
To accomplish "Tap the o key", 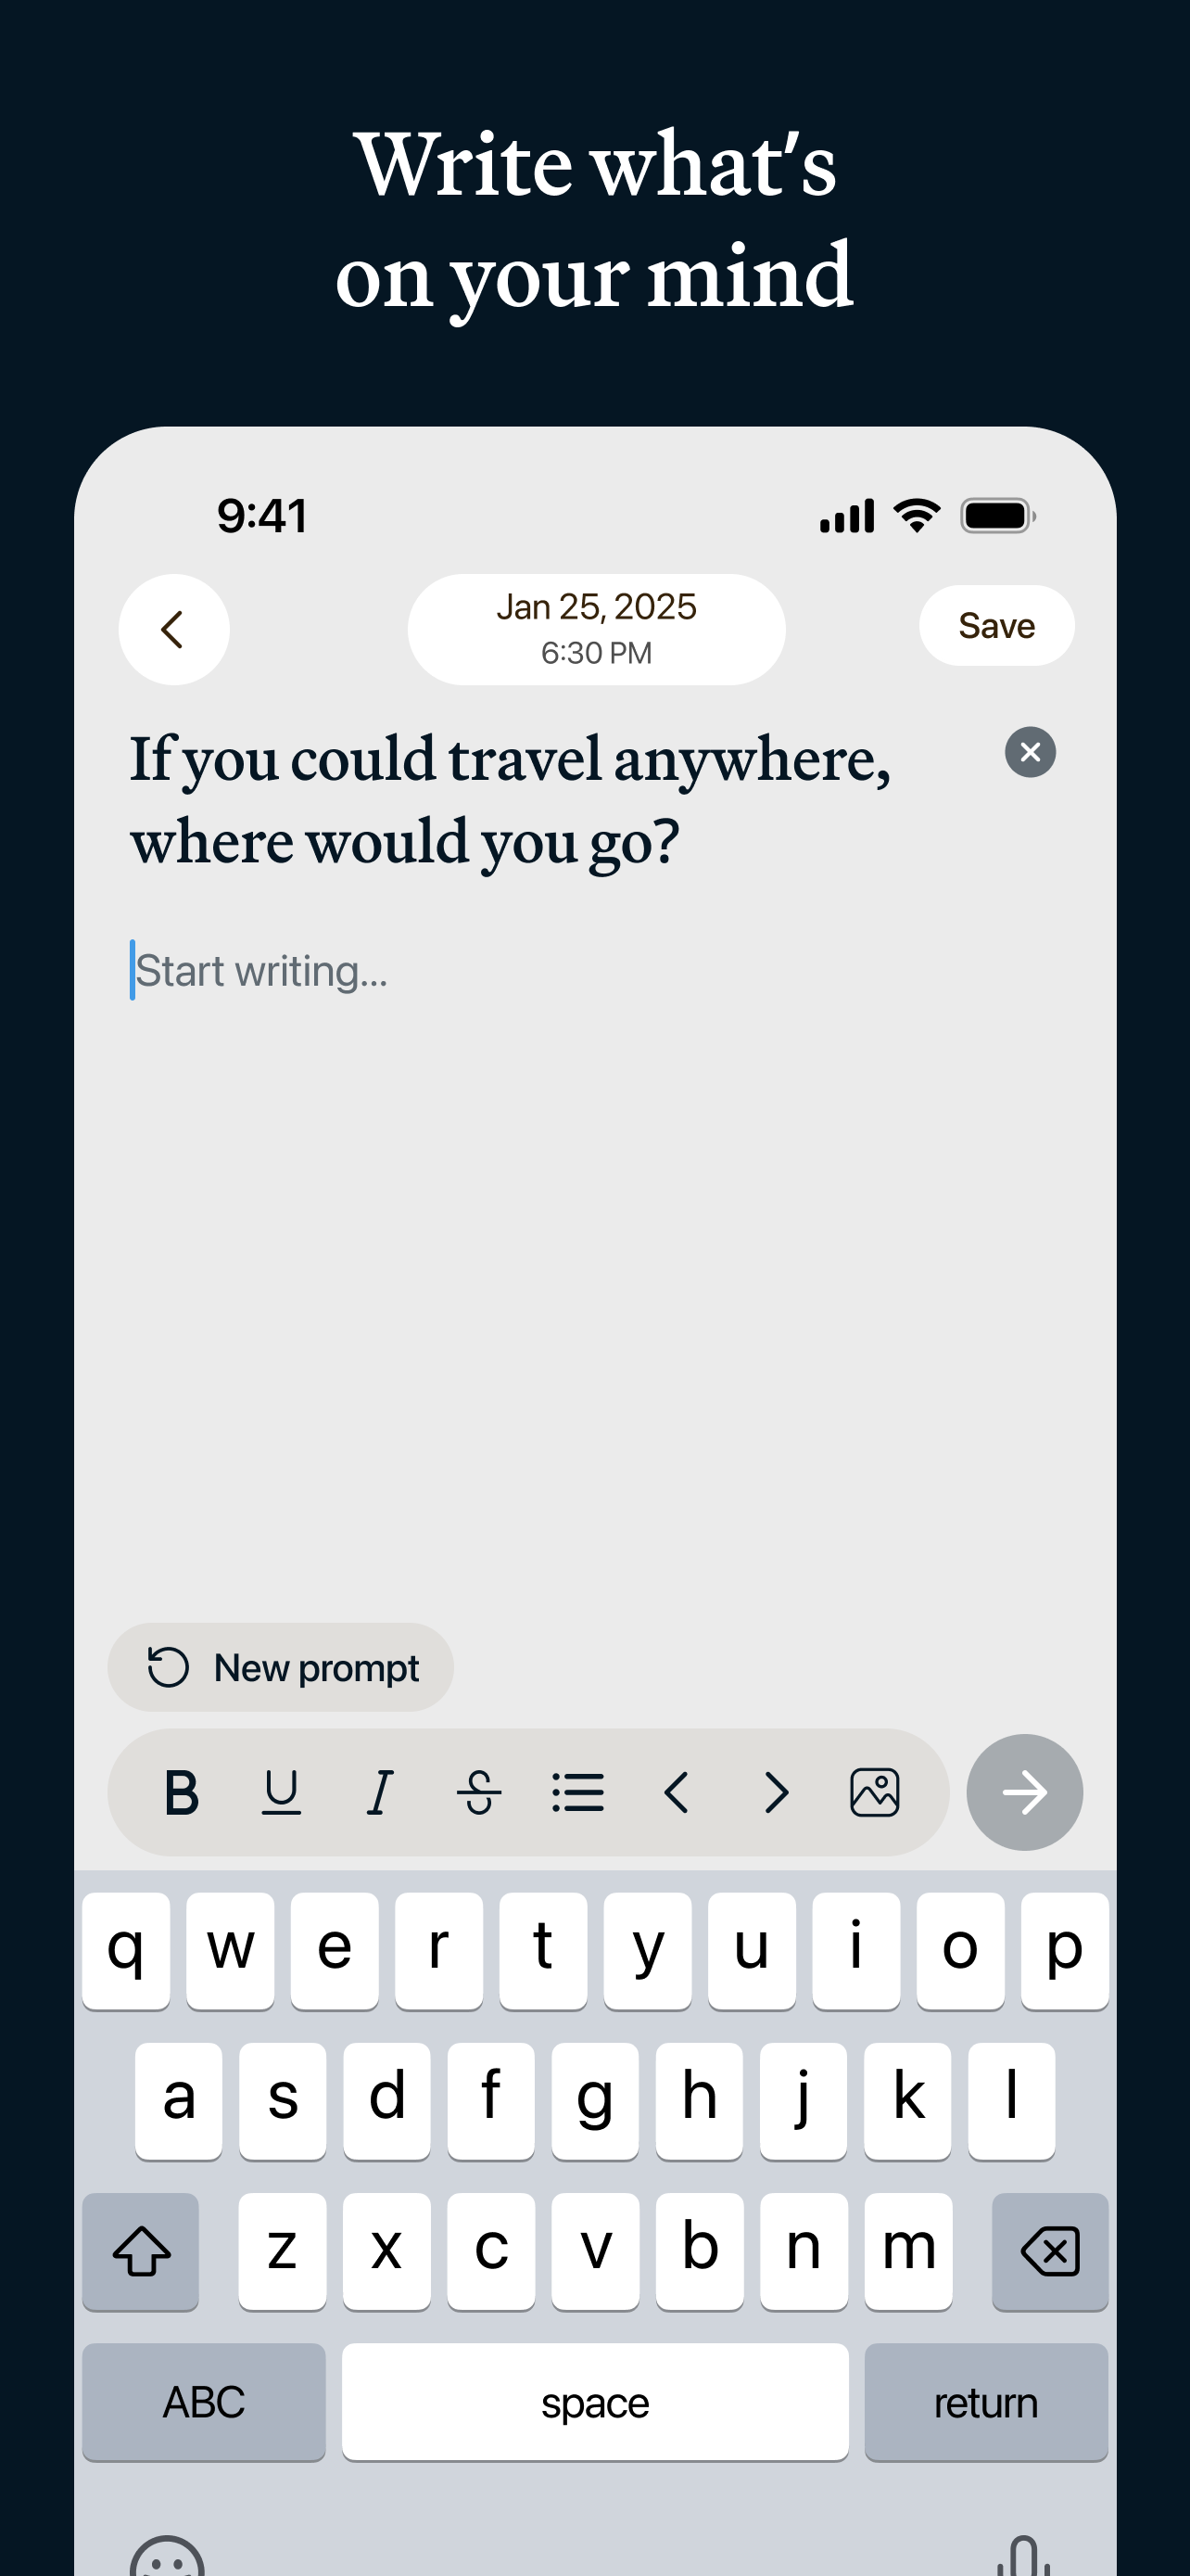I will 960,1950.
